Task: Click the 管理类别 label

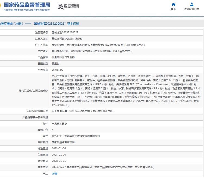Action: 43,64
